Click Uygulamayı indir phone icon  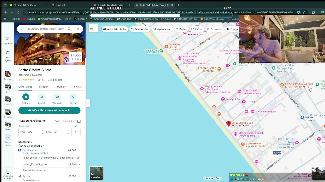pyautogui.click(x=8, y=172)
